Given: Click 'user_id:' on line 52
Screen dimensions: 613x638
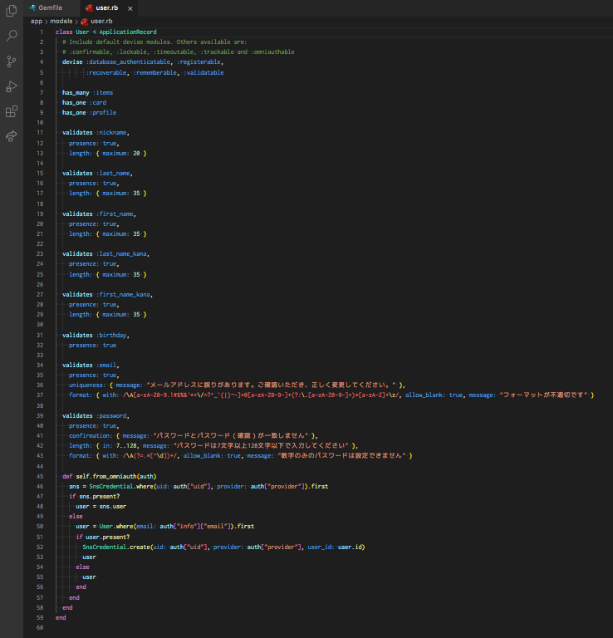Looking at the screenshot, I should point(321,547).
